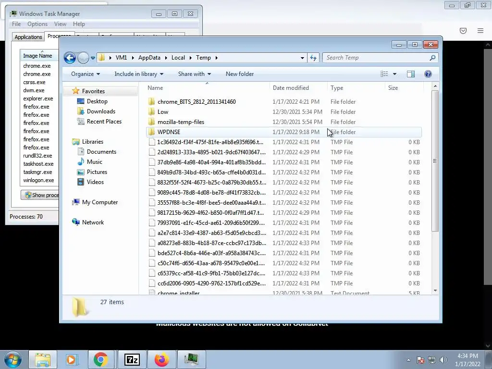492x369 pixels.
Task: Click Show processes from all users button
Action: 40,195
